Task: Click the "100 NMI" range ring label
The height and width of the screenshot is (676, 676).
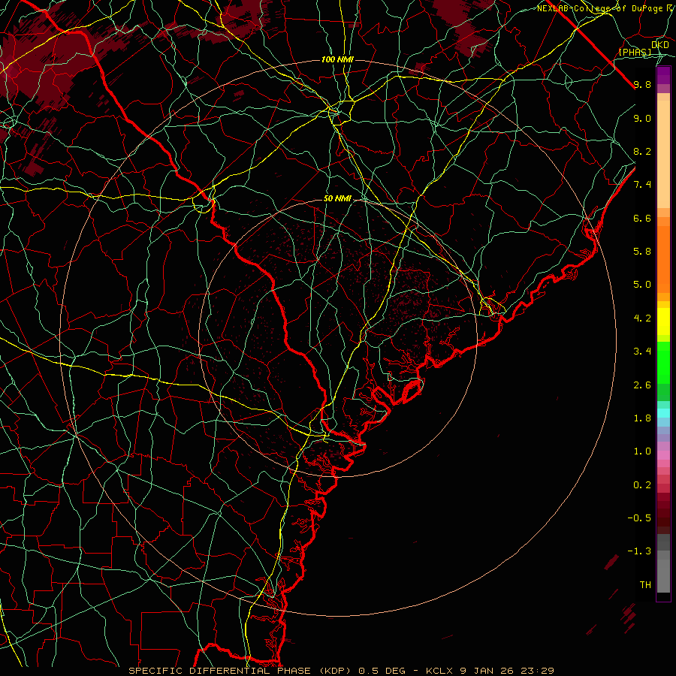Action: click(x=337, y=59)
